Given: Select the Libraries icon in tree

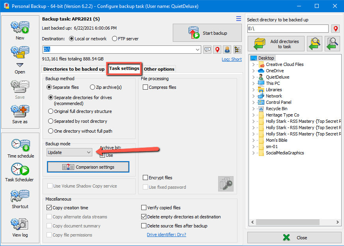Looking at the screenshot, I should (261, 90).
